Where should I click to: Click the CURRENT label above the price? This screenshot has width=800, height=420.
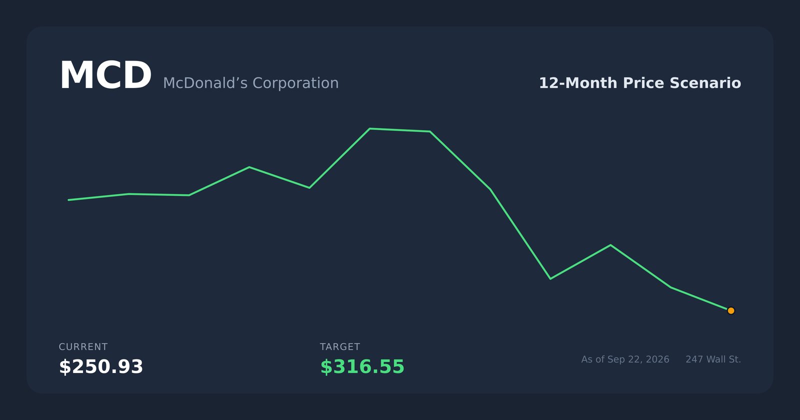coord(83,347)
